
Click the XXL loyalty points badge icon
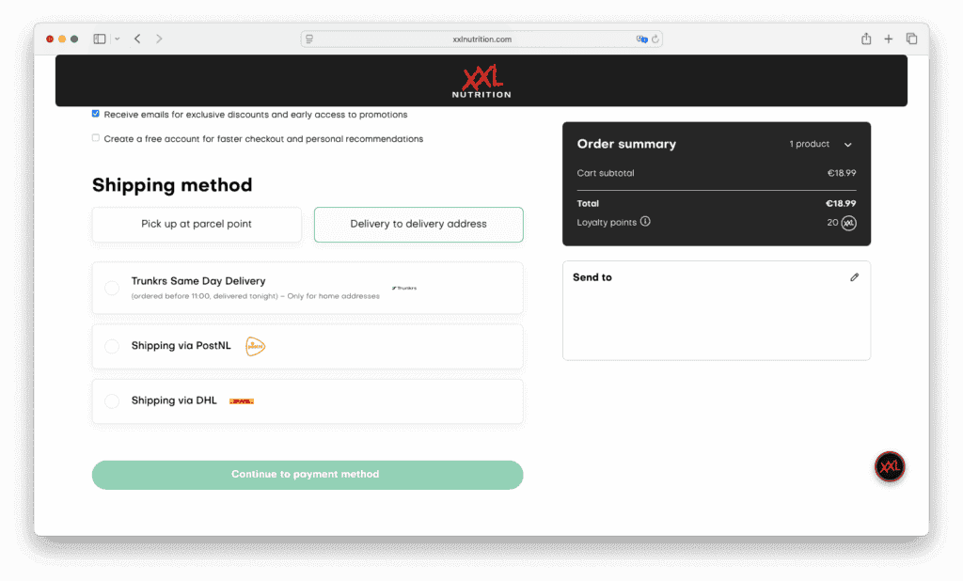tap(849, 223)
